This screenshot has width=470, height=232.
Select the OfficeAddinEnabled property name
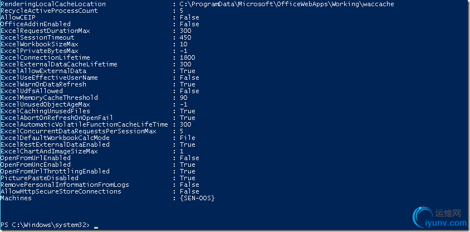pyautogui.click(x=36, y=24)
